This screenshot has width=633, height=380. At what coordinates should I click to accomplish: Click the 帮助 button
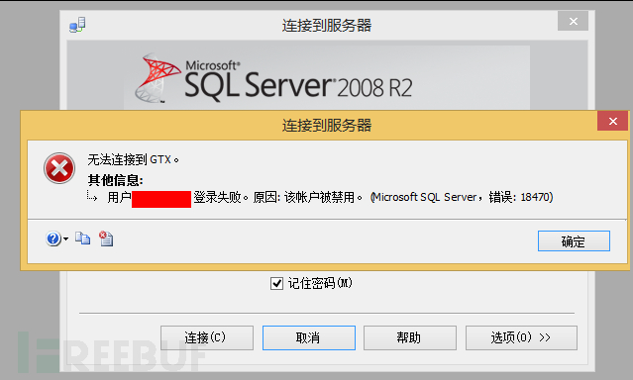410,337
